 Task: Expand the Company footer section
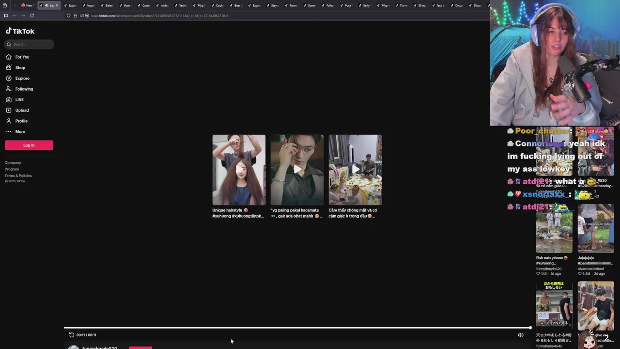(x=13, y=163)
